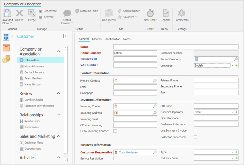
Task: Click the gold coins sidebar icon
Action: pyautogui.click(x=6, y=59)
